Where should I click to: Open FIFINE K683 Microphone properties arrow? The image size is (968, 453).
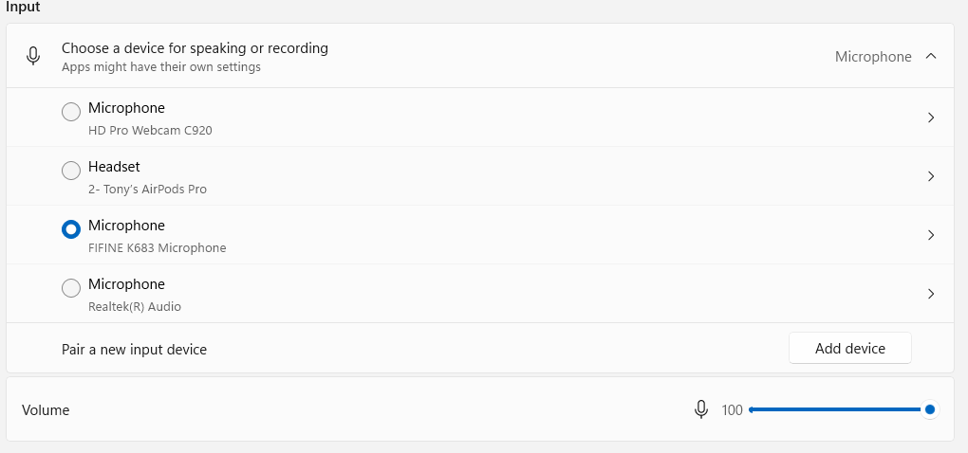point(931,235)
